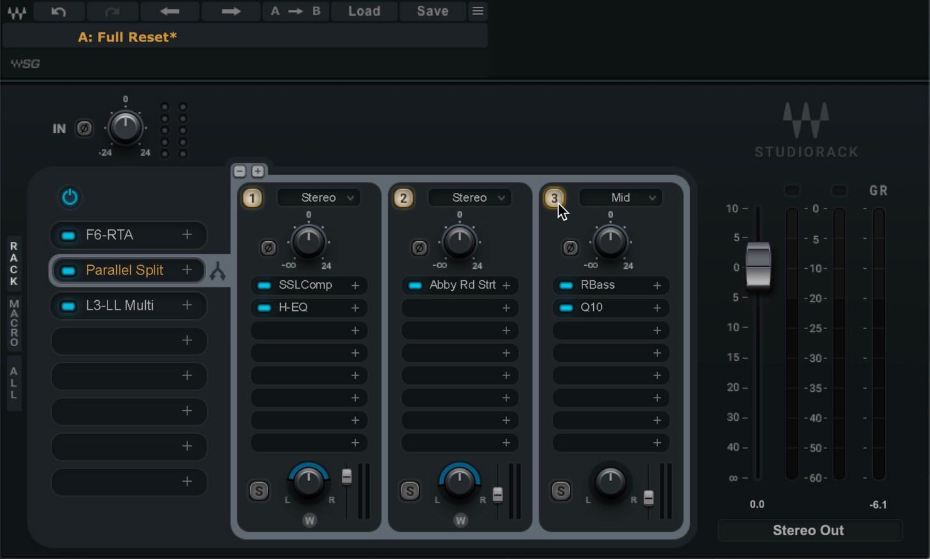Click the preset name A: Full Reset*
The width and height of the screenshot is (930, 559).
(128, 37)
